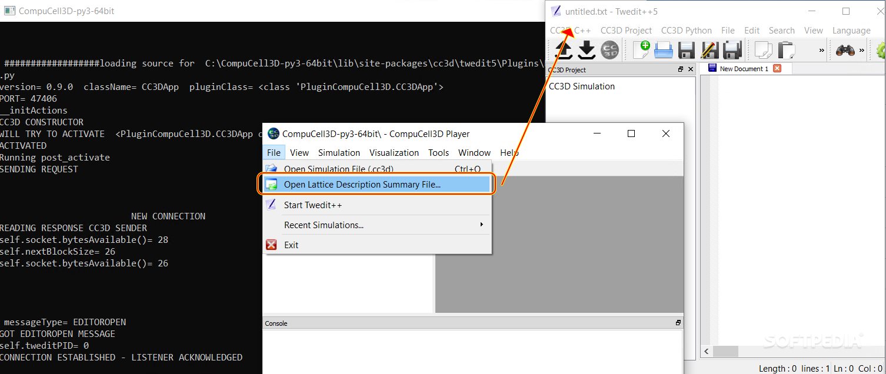The image size is (886, 374).
Task: Click the folder icon beside Open Simulation File
Action: pos(271,169)
